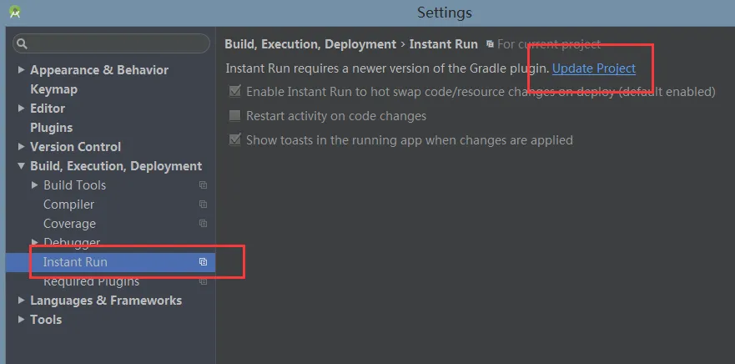
Task: Expand the Editor settings node
Action: pyautogui.click(x=22, y=109)
